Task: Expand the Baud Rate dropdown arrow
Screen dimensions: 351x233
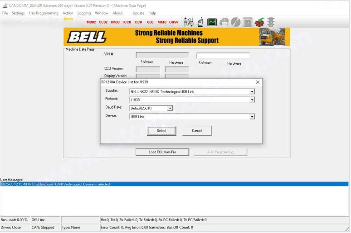Action: pyautogui.click(x=170, y=108)
